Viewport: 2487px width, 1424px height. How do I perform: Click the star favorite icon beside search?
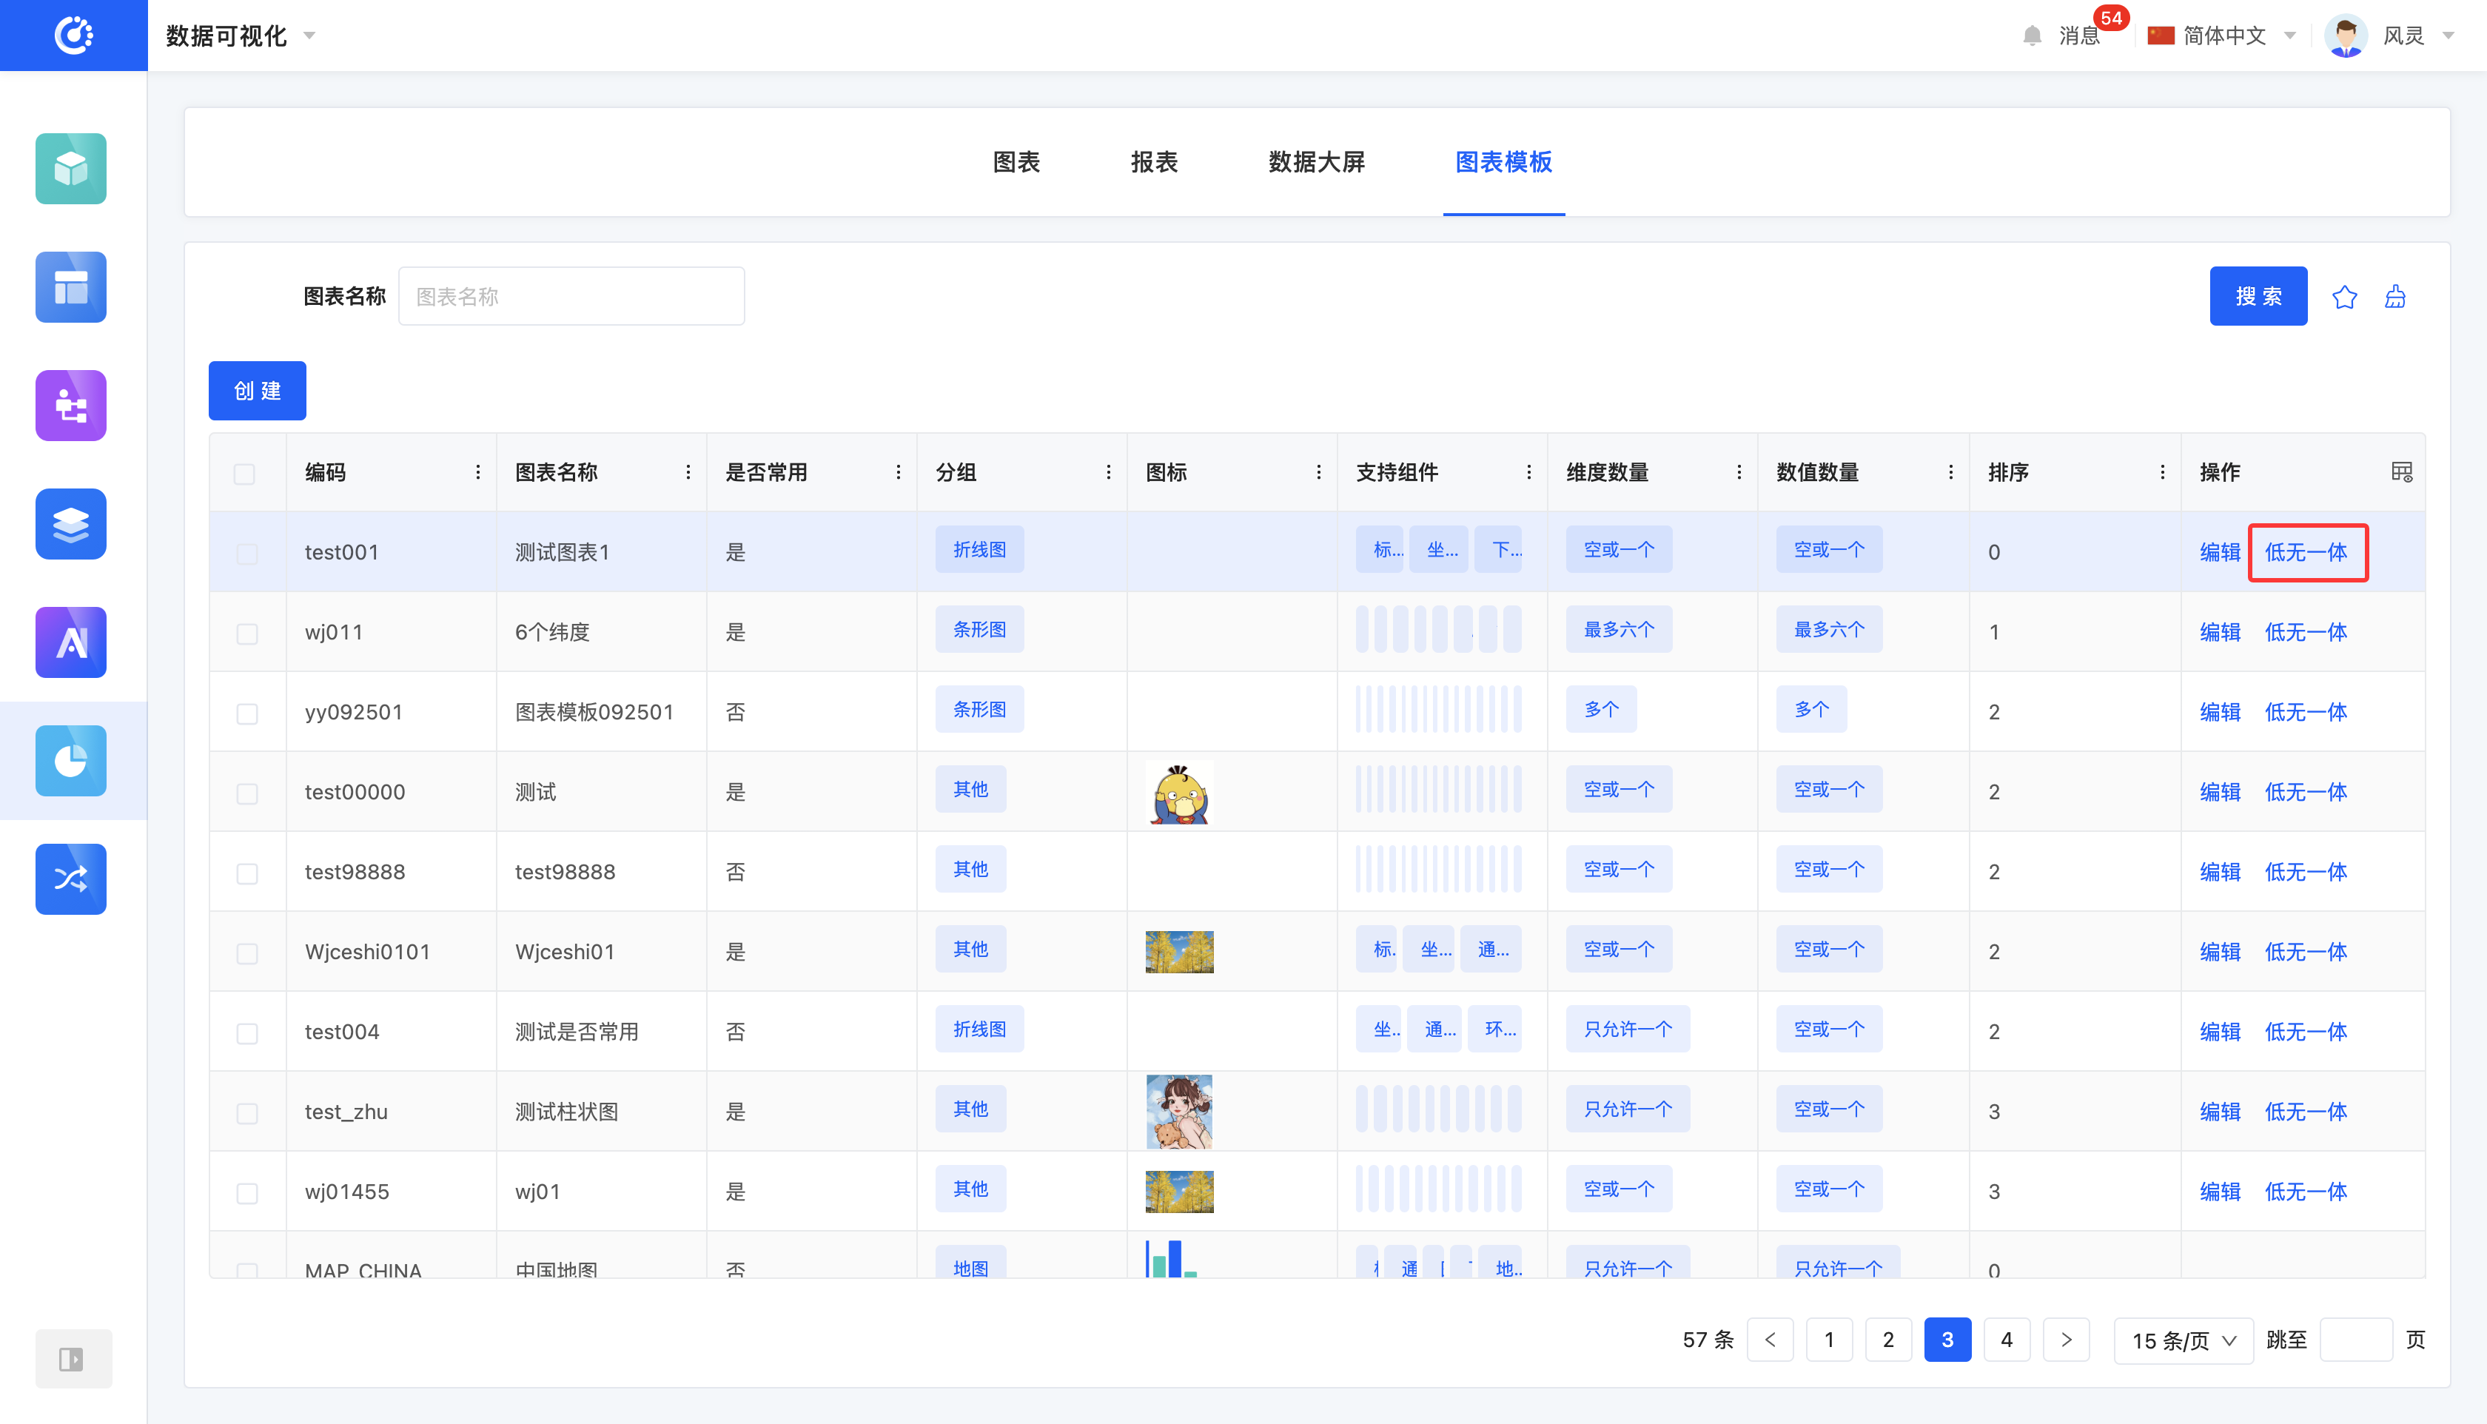click(x=2343, y=296)
